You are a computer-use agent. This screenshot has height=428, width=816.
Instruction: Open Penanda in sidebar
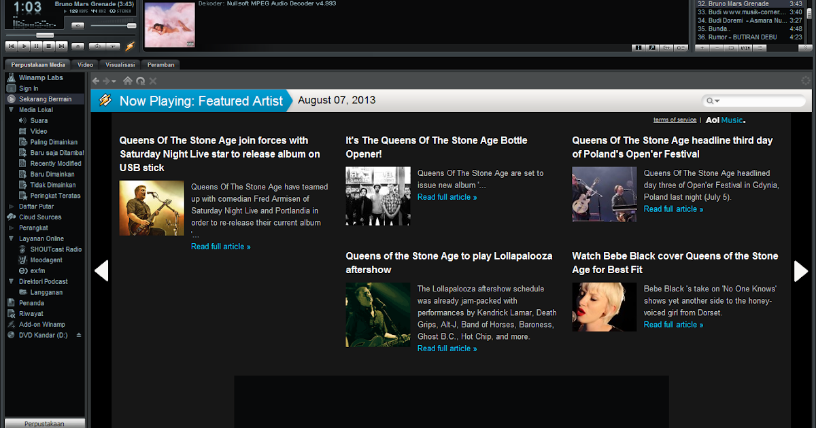click(x=31, y=303)
